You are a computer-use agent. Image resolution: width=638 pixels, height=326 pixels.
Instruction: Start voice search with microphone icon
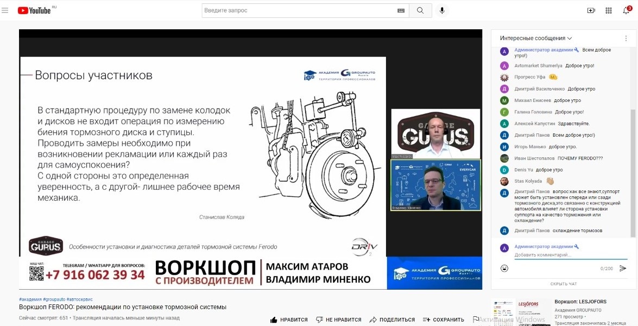pos(442,10)
